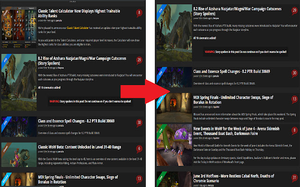Click the 13 comments bubble in the right panel
Screen dimensions: 300x187
click(295, 100)
